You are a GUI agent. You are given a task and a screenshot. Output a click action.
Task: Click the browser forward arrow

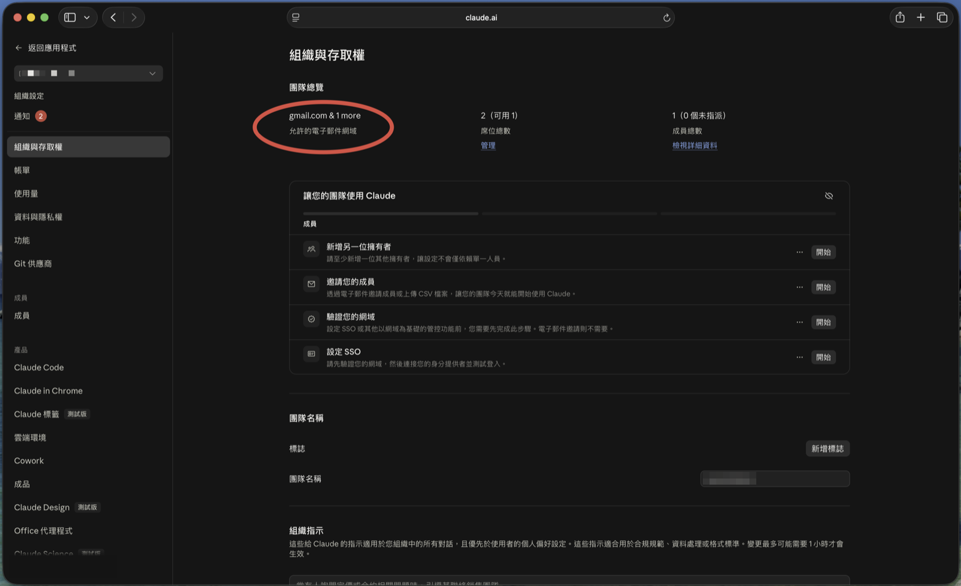[134, 17]
